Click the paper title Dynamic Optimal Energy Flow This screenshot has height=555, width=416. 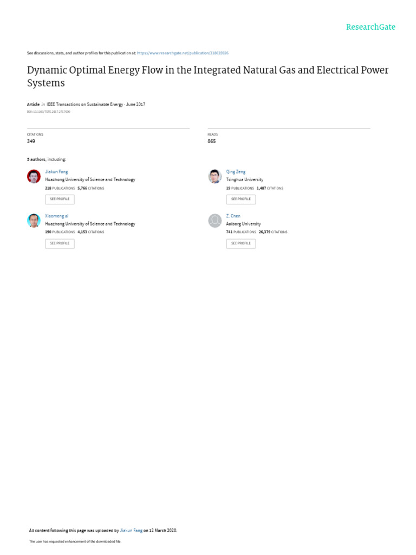tap(207, 76)
